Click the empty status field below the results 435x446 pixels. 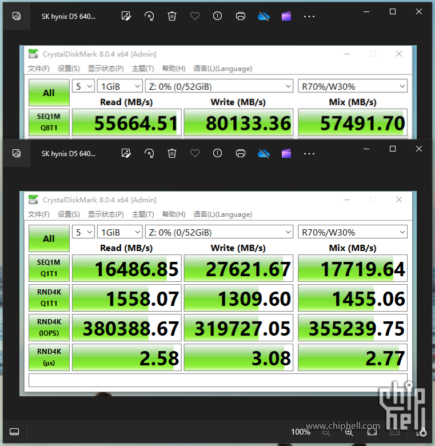218,380
